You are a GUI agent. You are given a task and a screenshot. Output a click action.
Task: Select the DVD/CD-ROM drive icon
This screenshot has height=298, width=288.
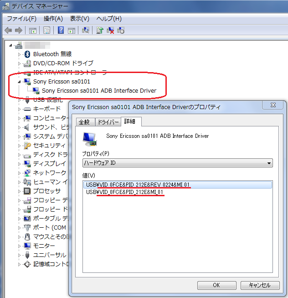coord(27,63)
